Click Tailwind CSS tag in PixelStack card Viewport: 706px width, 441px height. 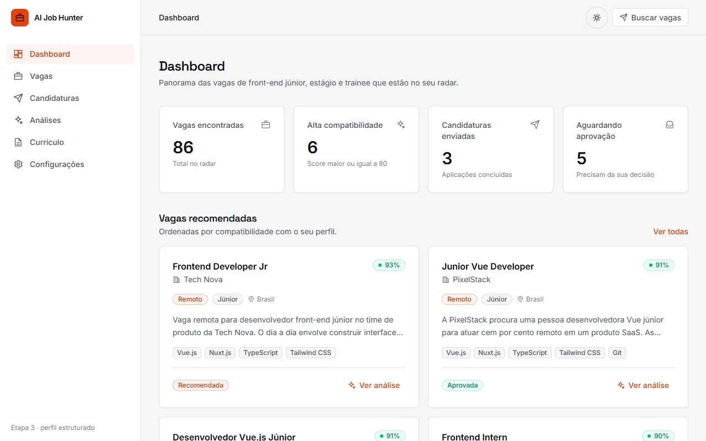point(580,353)
